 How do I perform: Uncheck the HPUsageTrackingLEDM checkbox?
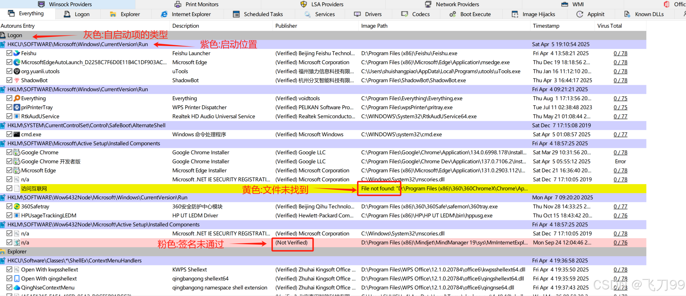(9, 215)
